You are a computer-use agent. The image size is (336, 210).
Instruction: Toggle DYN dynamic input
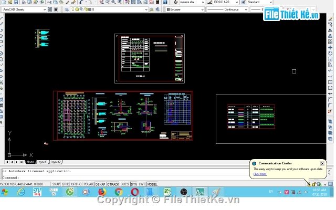pos(134,184)
